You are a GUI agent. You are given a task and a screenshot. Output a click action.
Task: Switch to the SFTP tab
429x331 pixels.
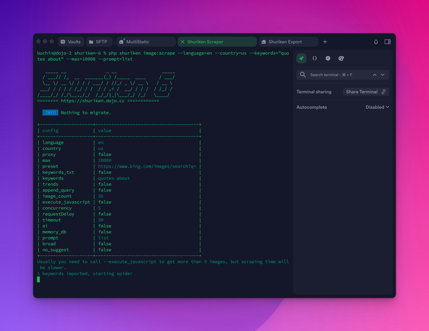[100, 42]
